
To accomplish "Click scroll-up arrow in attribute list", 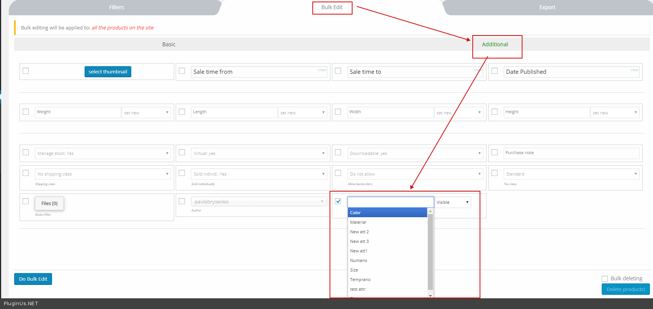I will coord(430,211).
